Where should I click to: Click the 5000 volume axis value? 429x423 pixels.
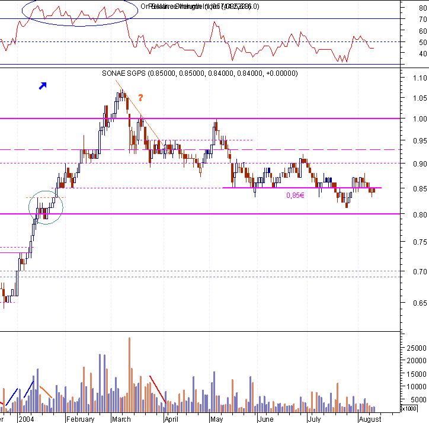[x=418, y=399]
